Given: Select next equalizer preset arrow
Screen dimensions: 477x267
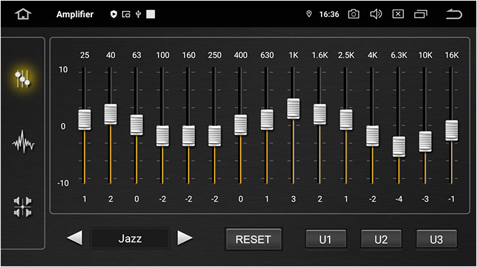Looking at the screenshot, I should [185, 238].
